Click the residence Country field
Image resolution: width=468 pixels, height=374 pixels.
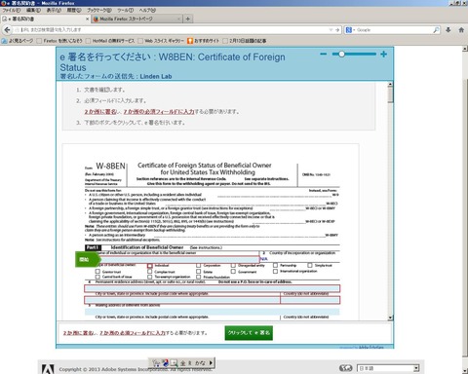(310, 300)
